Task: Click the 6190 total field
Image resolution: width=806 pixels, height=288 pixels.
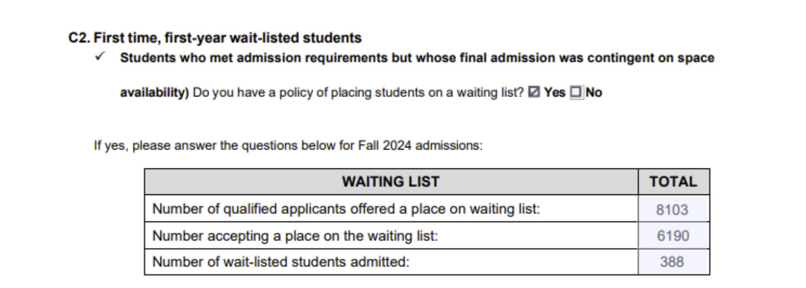Action: (673, 236)
